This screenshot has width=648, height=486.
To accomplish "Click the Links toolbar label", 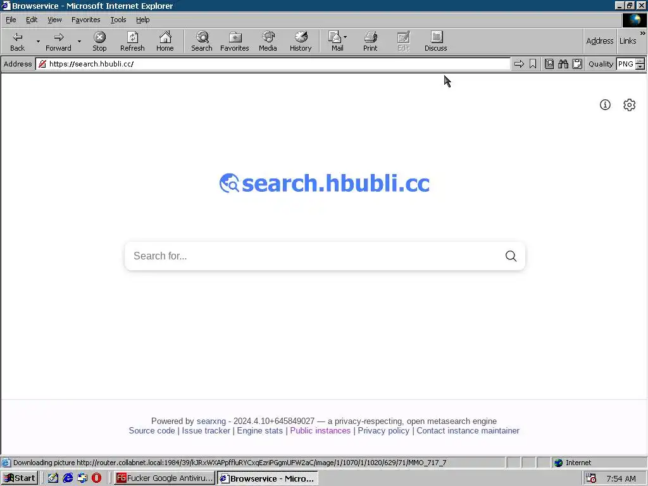I will click(x=628, y=40).
